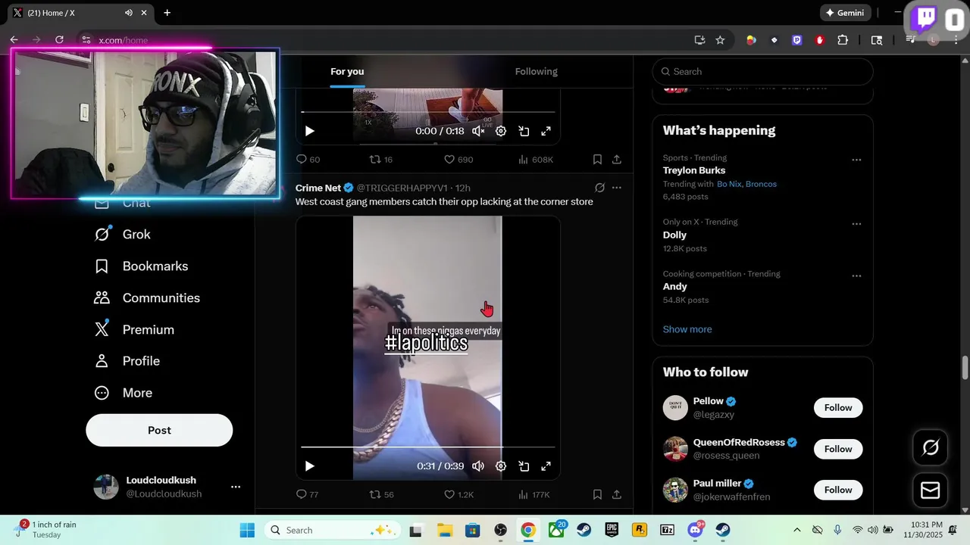Share the post with 690 likes
970x545 pixels.
tap(617, 159)
